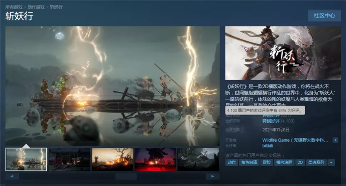Expand more tags with plus button
The height and width of the screenshot is (186, 346).
coord(331,162)
